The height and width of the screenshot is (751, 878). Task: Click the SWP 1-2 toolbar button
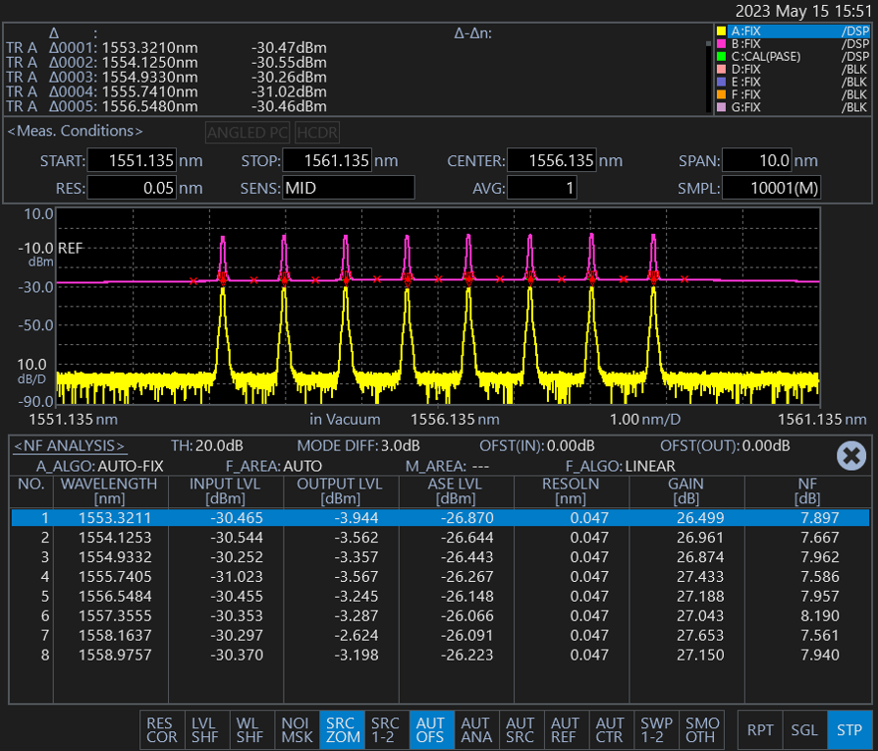click(x=656, y=730)
